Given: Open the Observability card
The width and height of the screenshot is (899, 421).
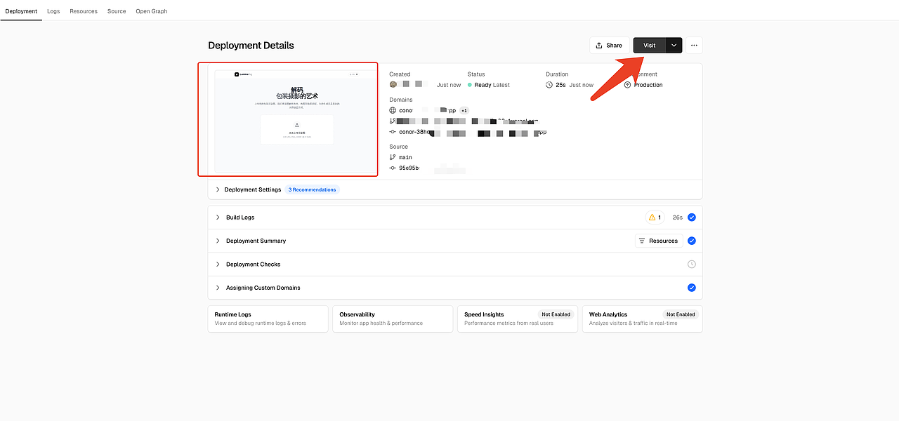Looking at the screenshot, I should coord(393,319).
